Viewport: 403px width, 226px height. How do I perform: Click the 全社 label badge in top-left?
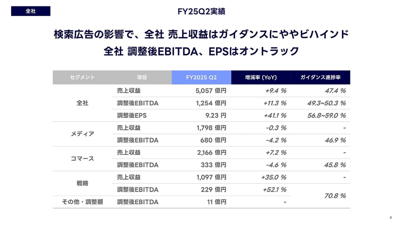[31, 11]
